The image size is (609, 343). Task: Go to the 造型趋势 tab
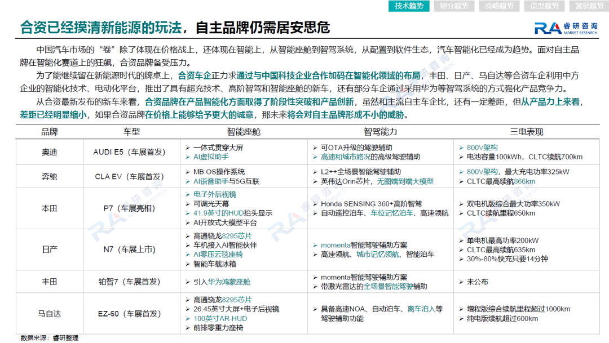point(544,6)
